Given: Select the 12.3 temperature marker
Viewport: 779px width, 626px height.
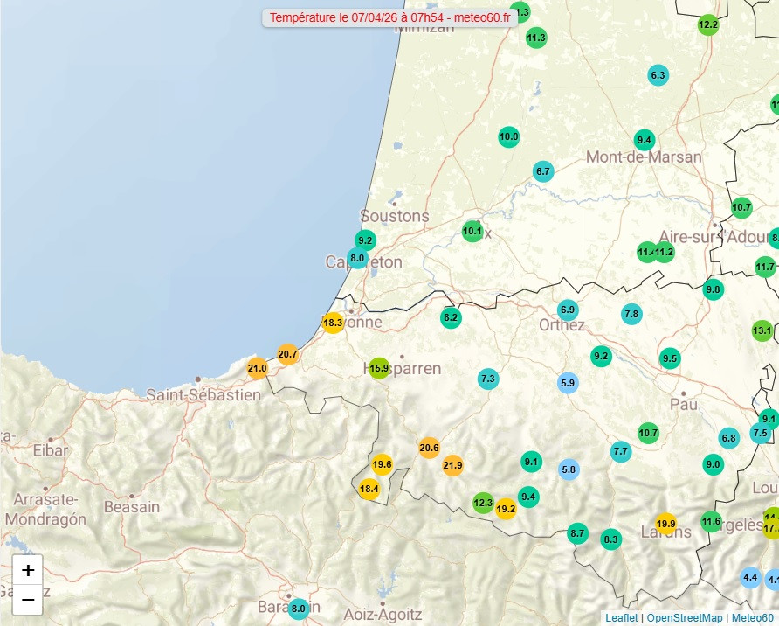Looking at the screenshot, I should click(483, 503).
